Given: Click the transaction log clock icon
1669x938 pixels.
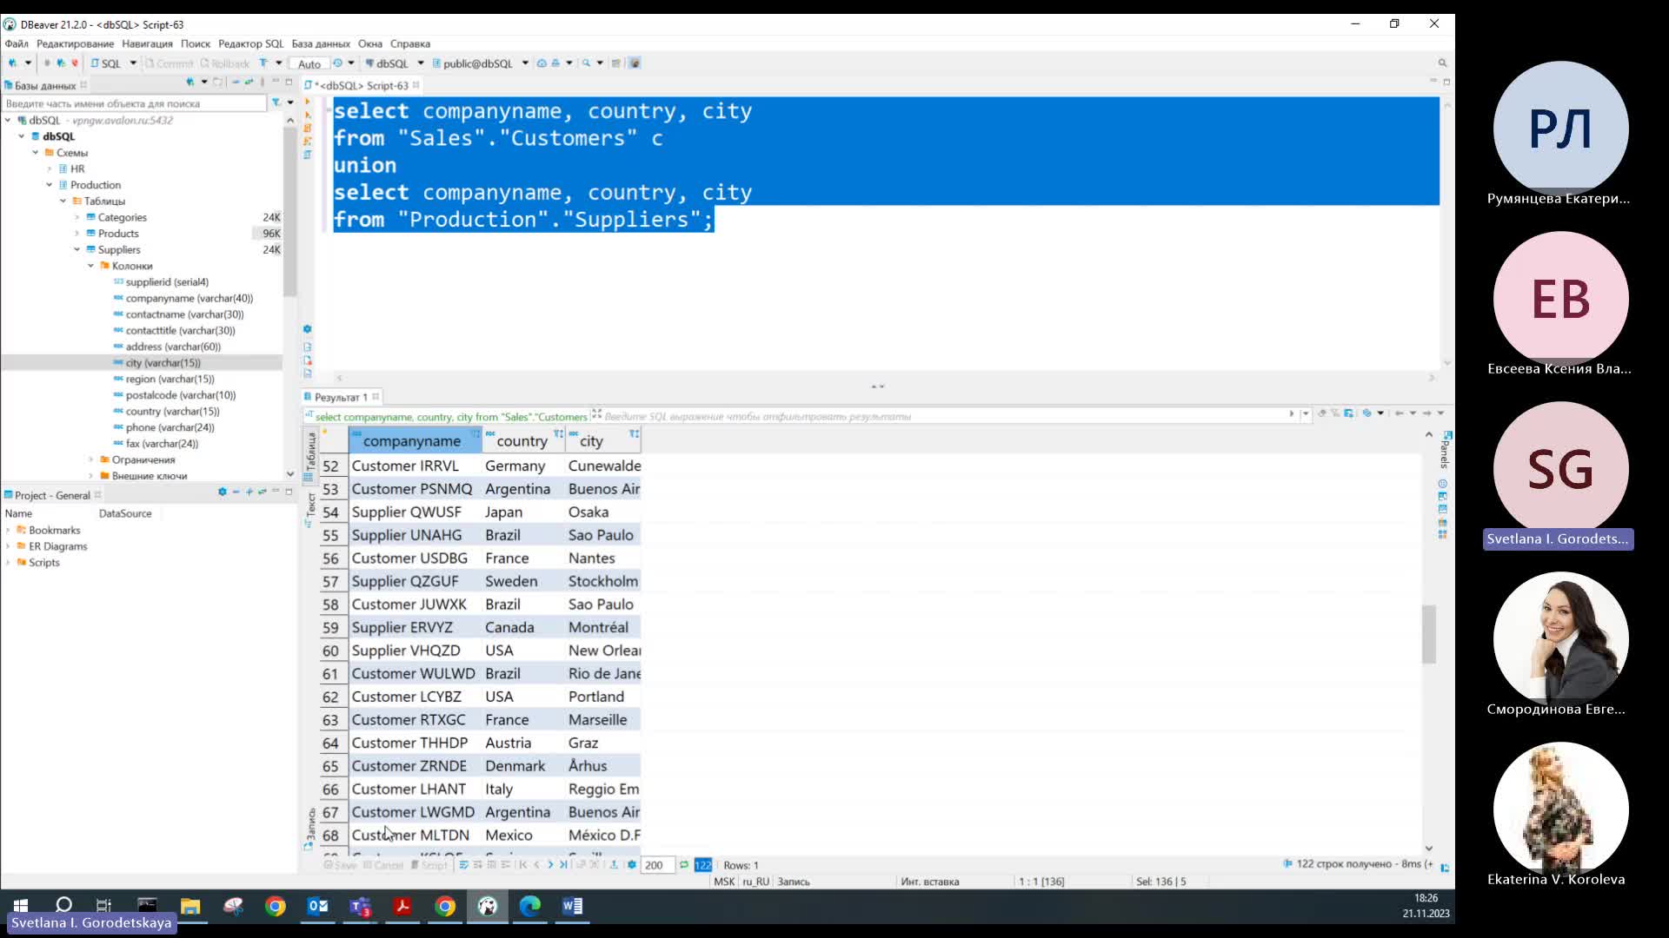Looking at the screenshot, I should pyautogui.click(x=337, y=63).
